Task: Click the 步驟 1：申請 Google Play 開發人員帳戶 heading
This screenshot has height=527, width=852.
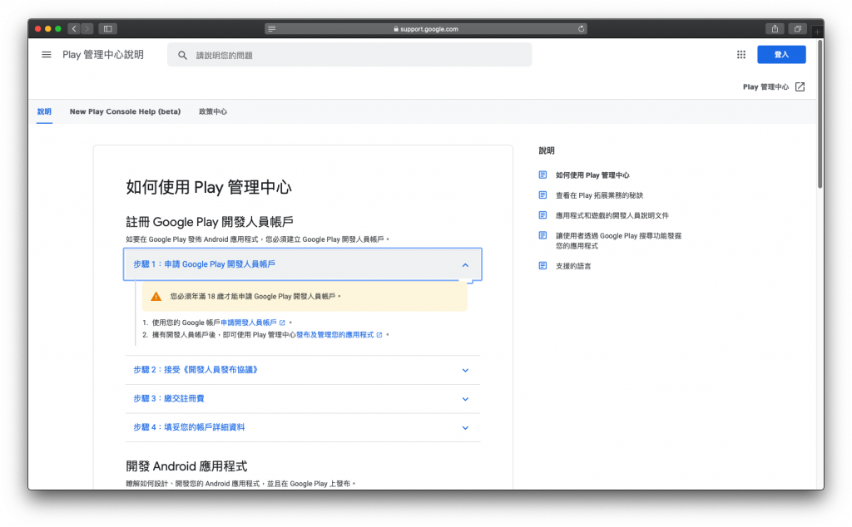Action: click(x=205, y=264)
